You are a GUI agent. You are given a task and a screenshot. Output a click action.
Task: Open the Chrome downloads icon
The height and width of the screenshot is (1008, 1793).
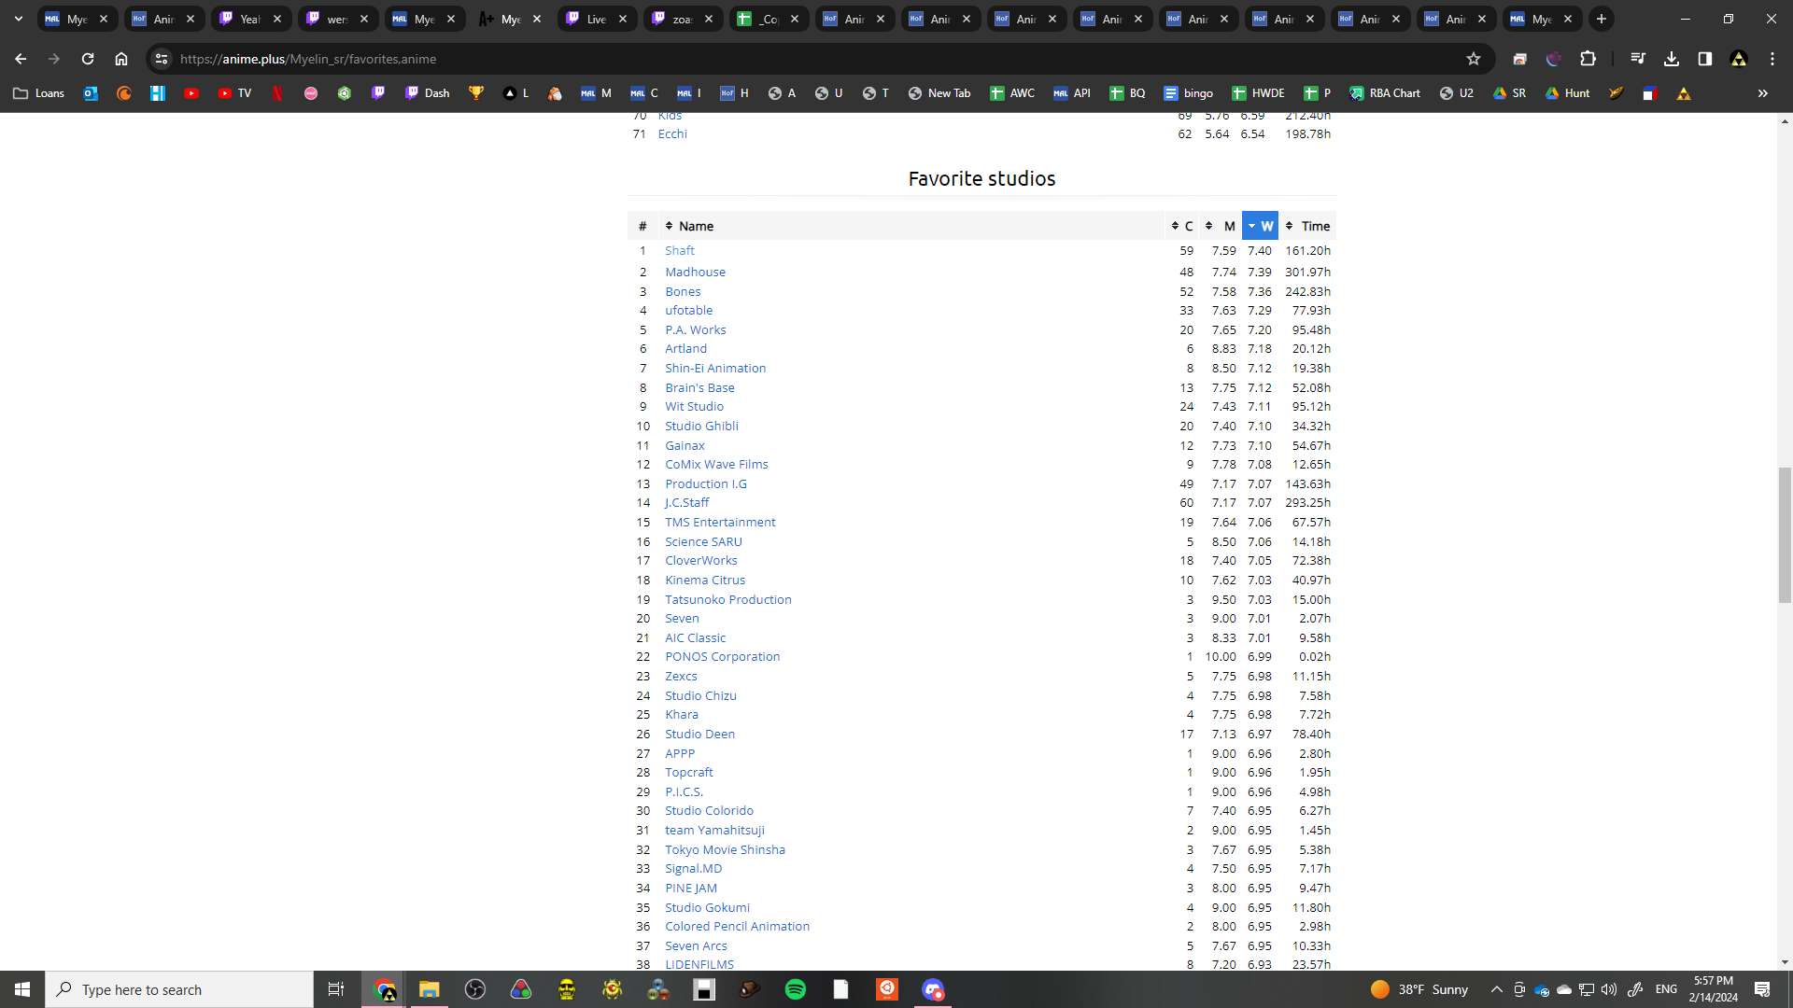coord(1672,59)
